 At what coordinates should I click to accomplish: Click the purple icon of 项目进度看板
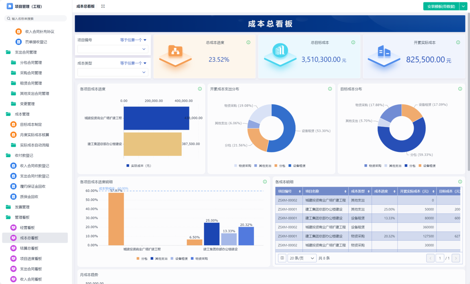point(13,259)
